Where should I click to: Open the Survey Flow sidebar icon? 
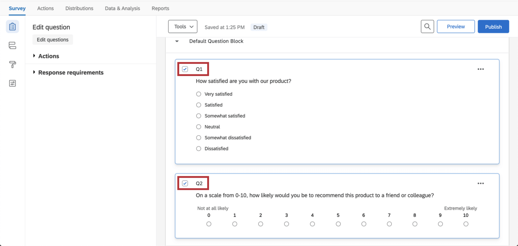point(12,45)
